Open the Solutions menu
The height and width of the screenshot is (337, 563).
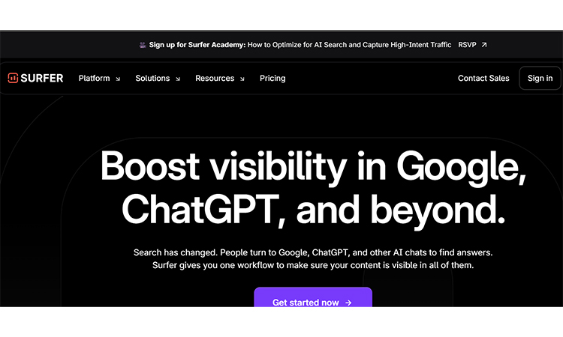point(152,78)
